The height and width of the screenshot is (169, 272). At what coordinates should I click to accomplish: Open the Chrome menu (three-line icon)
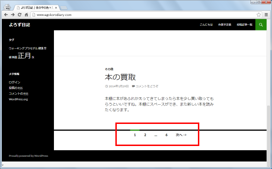(x=266, y=15)
